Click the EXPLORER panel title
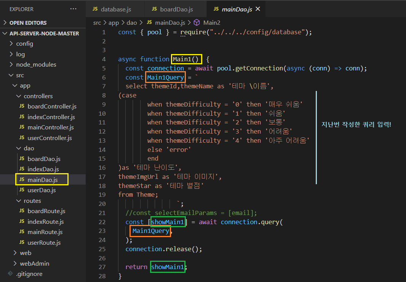Image resolution: width=406 pixels, height=282 pixels. 21,9
